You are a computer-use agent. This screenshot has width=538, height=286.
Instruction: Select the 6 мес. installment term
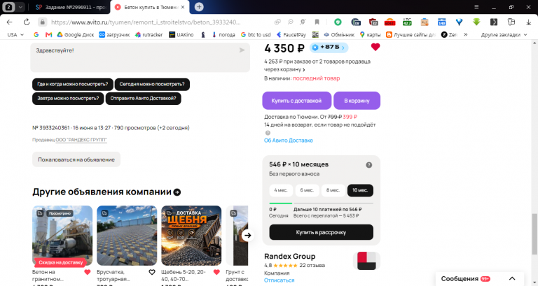[307, 190]
